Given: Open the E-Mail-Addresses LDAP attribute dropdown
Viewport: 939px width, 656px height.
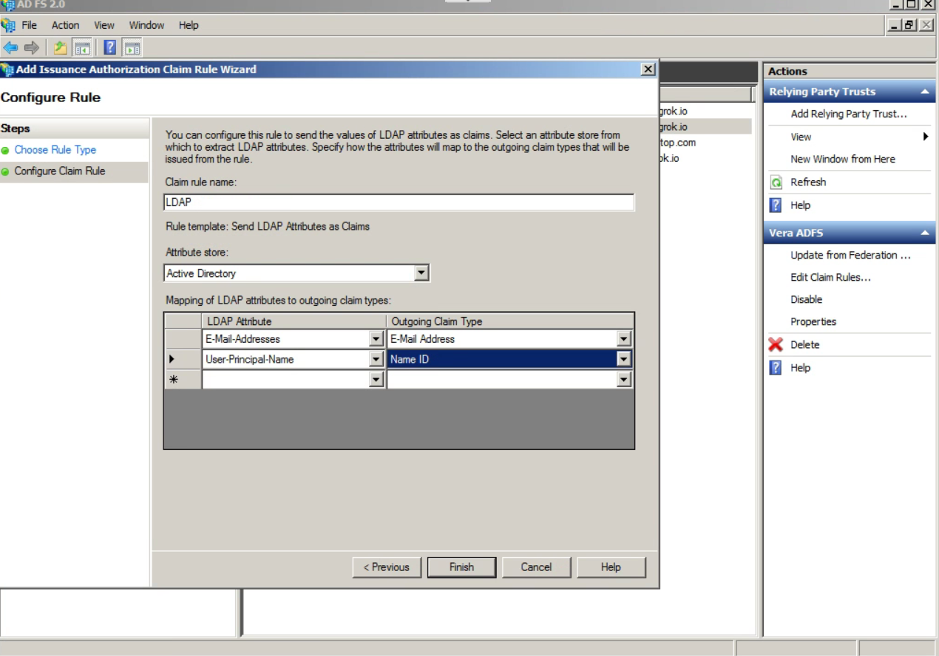Looking at the screenshot, I should 376,339.
